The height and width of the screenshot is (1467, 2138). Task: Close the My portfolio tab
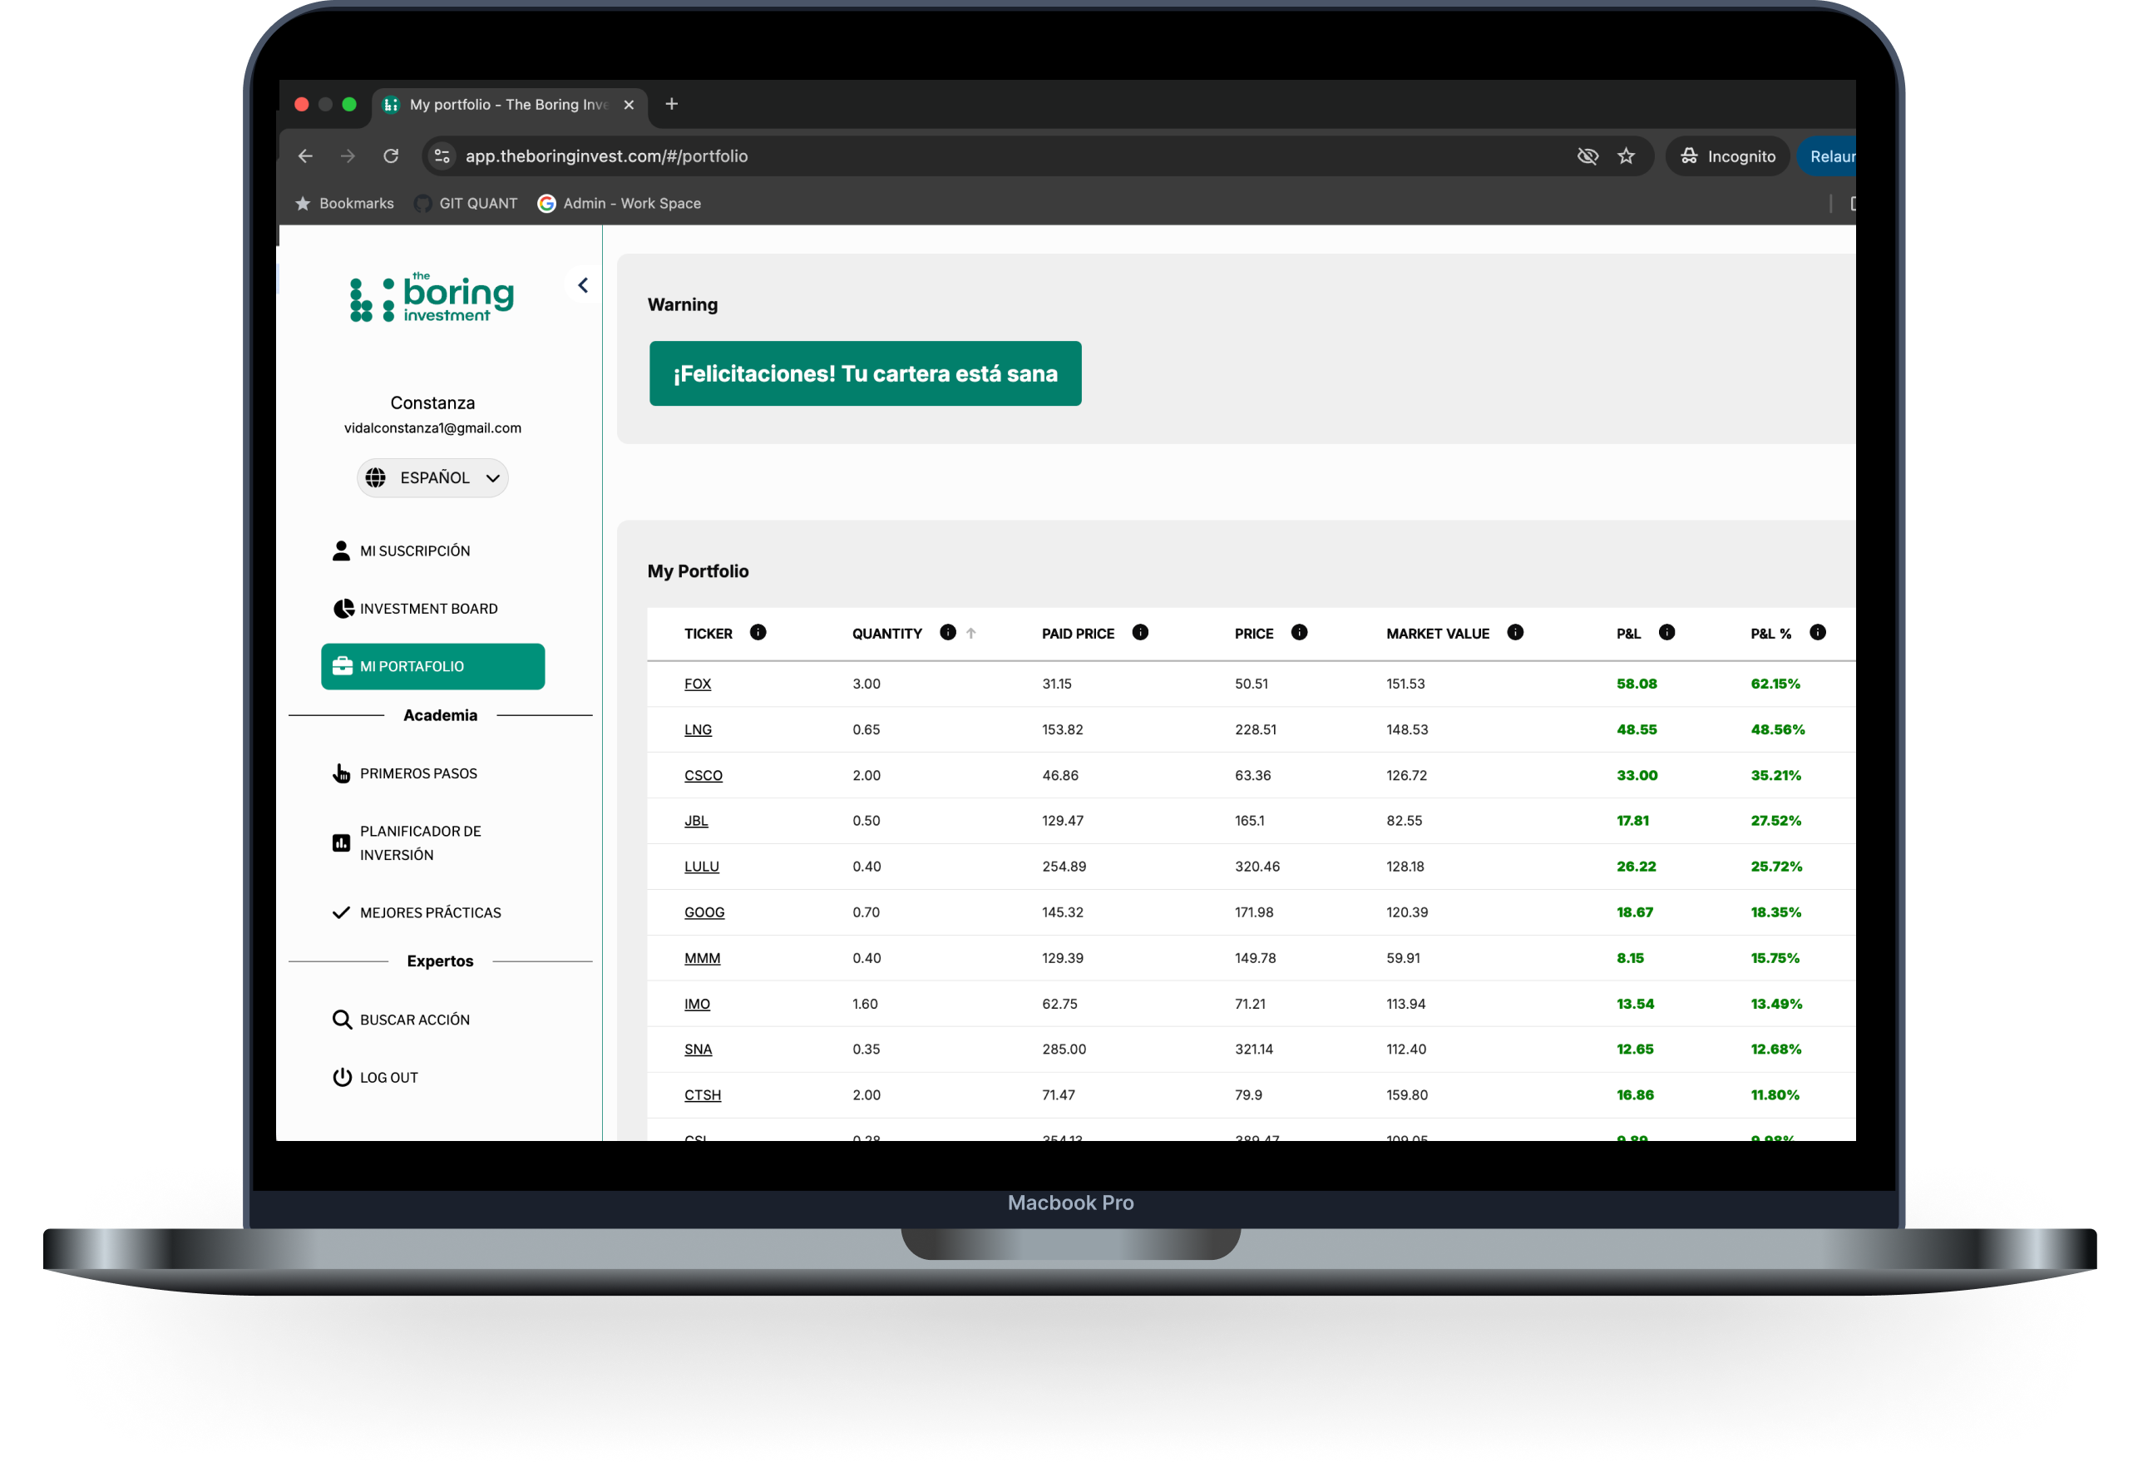pyautogui.click(x=630, y=105)
